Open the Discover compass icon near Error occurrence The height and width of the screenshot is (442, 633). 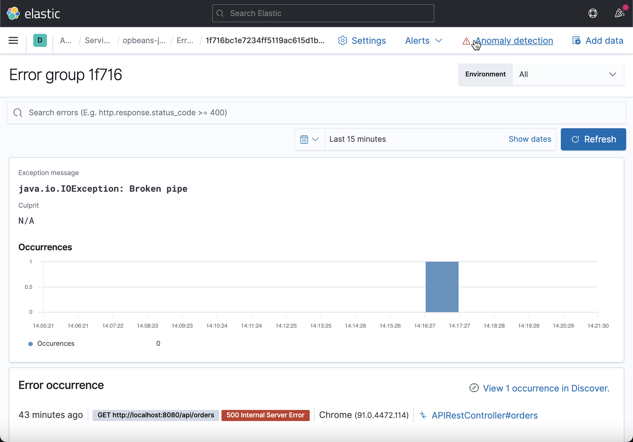point(474,388)
